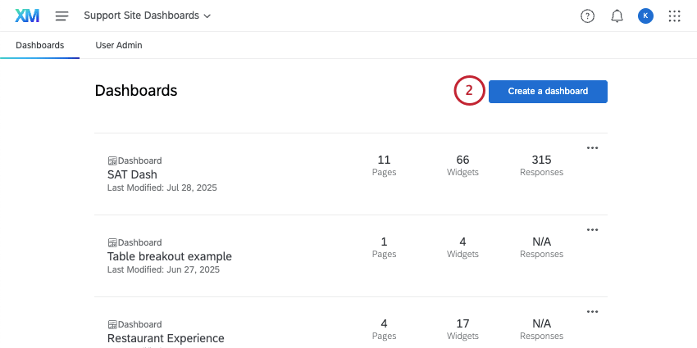
Task: Open options menu for SAT Dash
Action: 592,148
